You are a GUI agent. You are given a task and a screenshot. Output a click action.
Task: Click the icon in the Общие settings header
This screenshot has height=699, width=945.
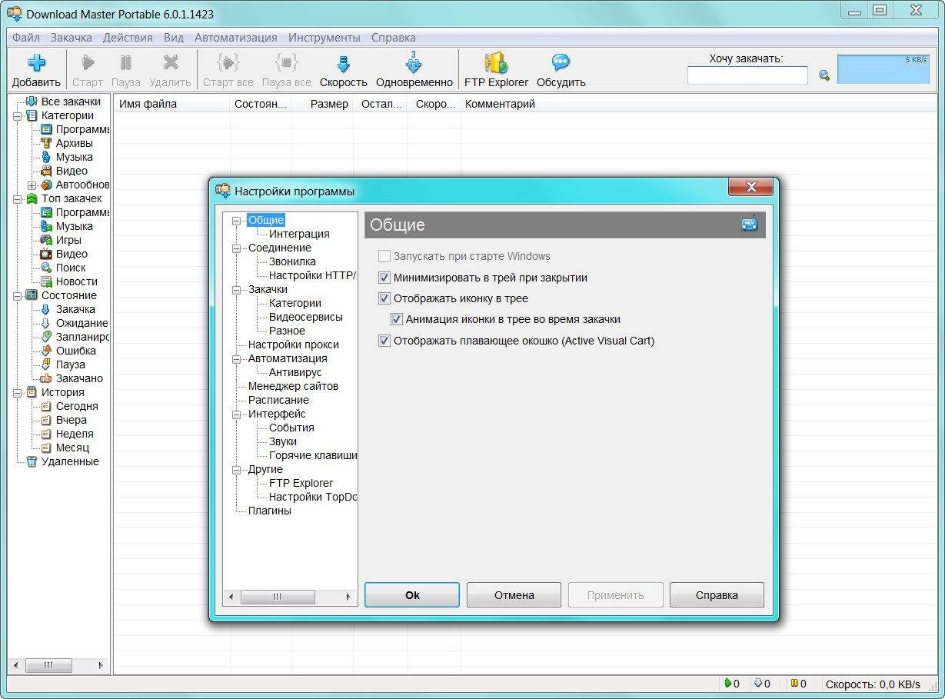pyautogui.click(x=749, y=225)
